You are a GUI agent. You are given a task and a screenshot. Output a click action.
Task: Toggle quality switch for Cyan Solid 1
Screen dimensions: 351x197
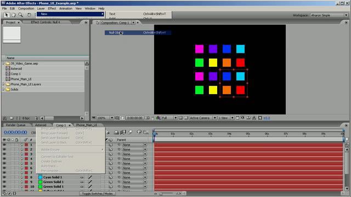tap(90, 177)
